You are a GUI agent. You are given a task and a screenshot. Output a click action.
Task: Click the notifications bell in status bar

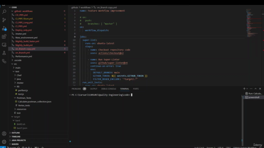260,147
